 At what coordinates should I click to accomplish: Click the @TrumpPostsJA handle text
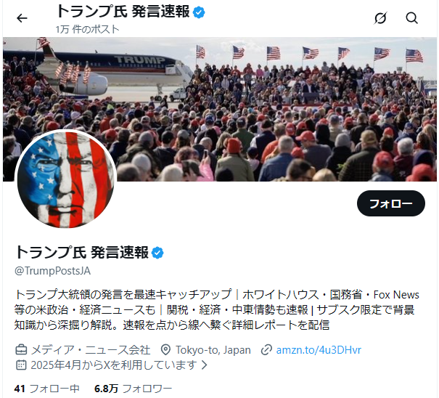click(52, 271)
